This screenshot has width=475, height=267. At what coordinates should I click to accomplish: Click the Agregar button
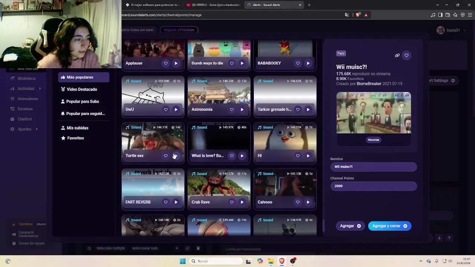(350, 226)
